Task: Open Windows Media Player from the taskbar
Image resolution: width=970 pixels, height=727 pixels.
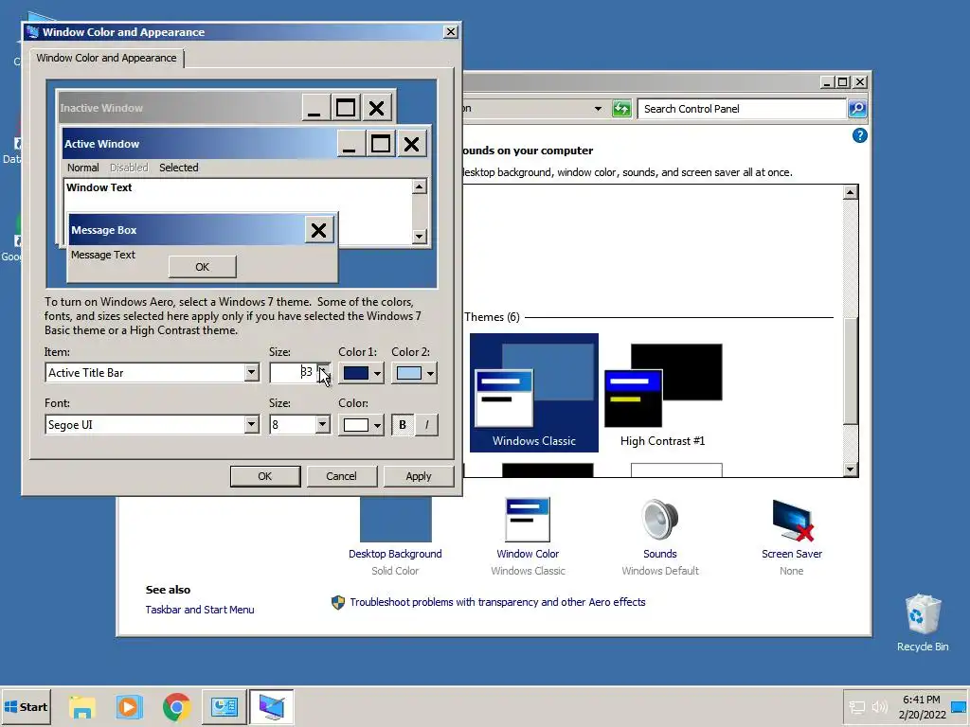Action: click(129, 706)
